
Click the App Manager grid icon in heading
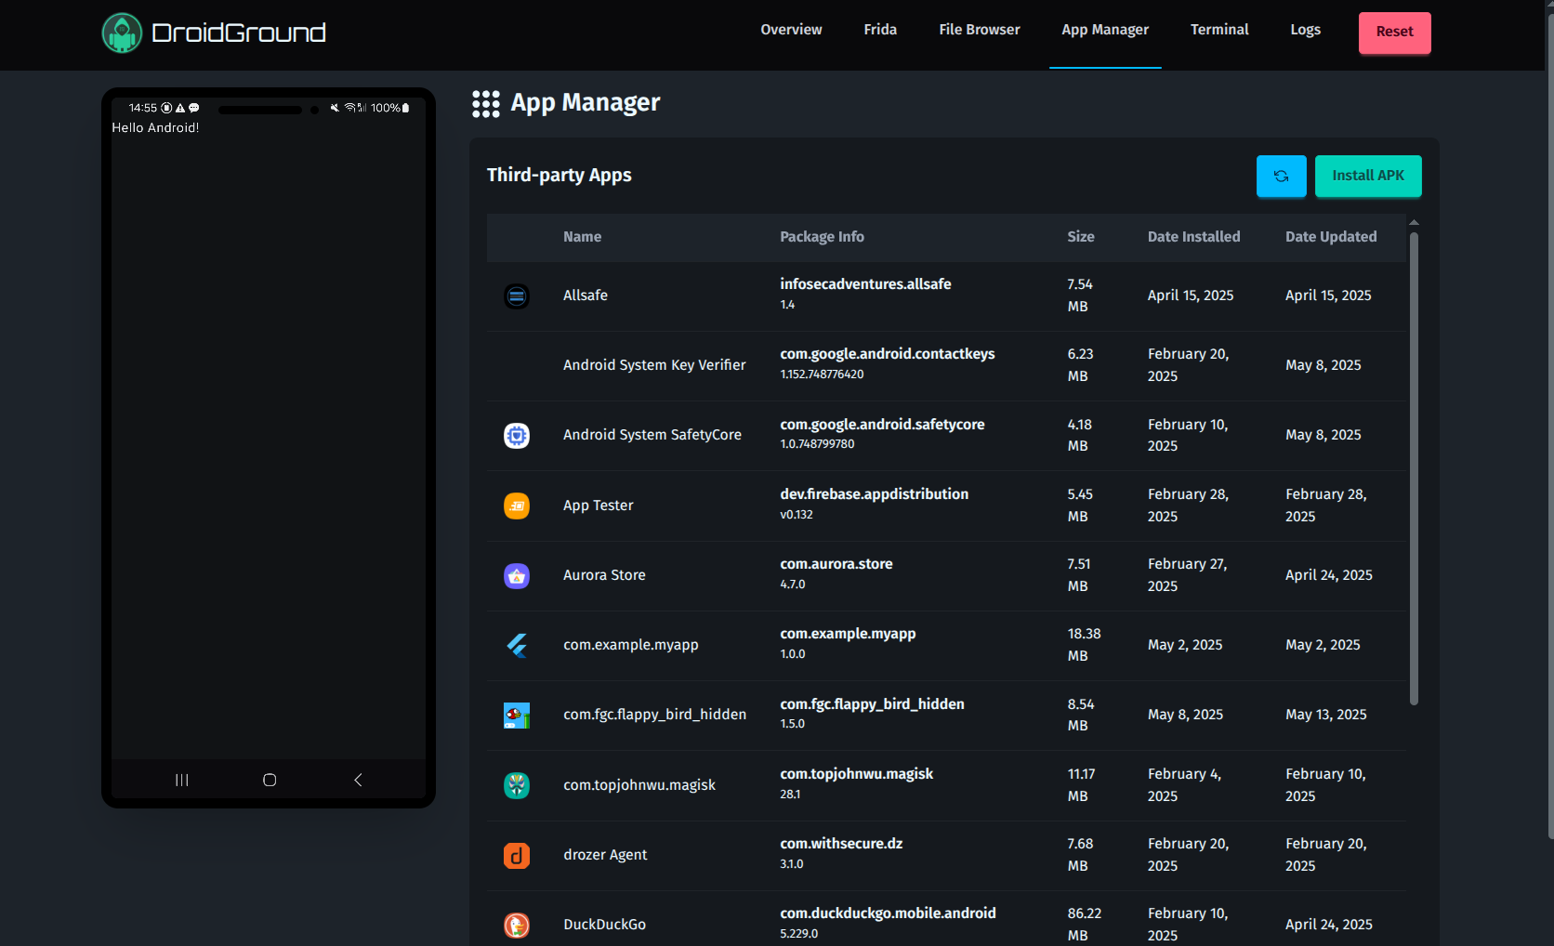[486, 103]
